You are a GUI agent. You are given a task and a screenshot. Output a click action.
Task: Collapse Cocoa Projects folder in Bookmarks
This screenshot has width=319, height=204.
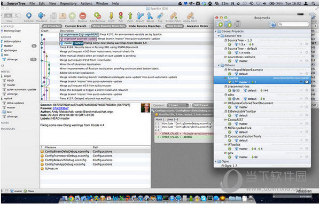coord(216,32)
